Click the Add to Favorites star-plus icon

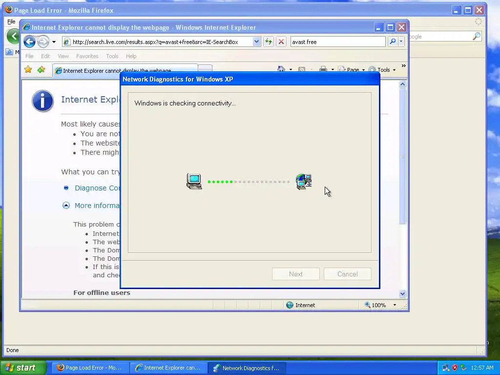coord(41,69)
